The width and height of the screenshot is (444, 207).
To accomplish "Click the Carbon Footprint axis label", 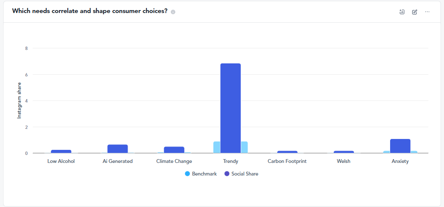I will [x=287, y=161].
